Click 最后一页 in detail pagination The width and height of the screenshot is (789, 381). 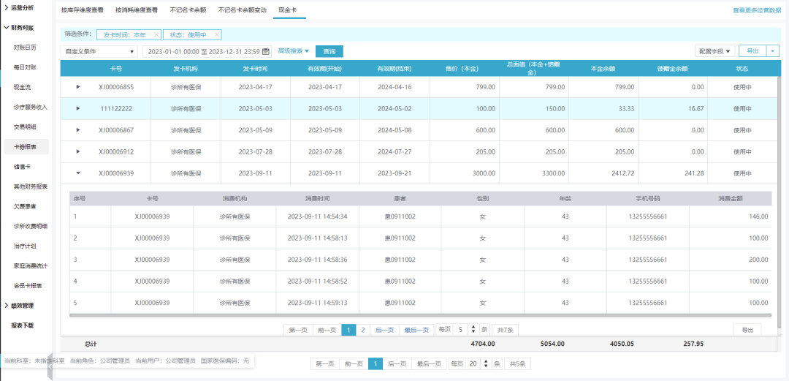(x=416, y=330)
